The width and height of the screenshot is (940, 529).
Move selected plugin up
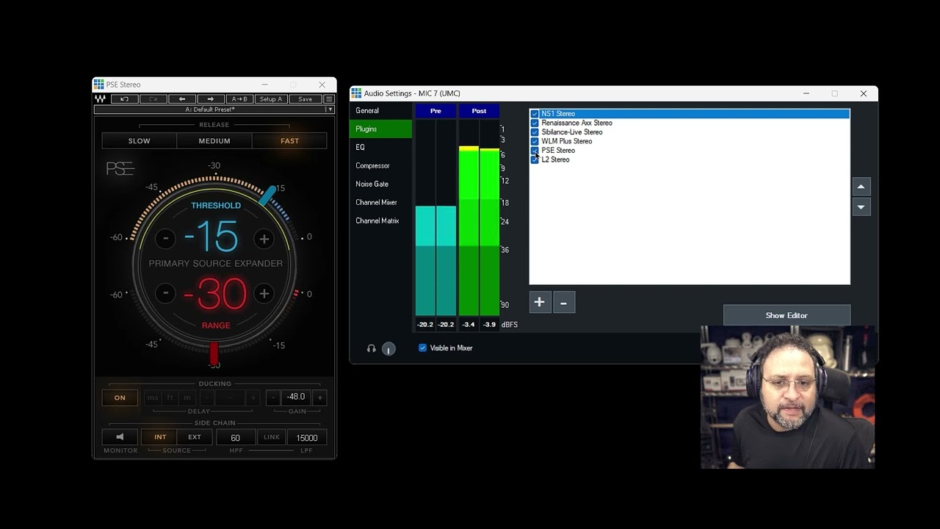tap(861, 187)
